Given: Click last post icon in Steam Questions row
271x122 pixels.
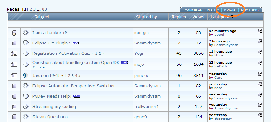Looking at the screenshot, I should click(x=260, y=115).
